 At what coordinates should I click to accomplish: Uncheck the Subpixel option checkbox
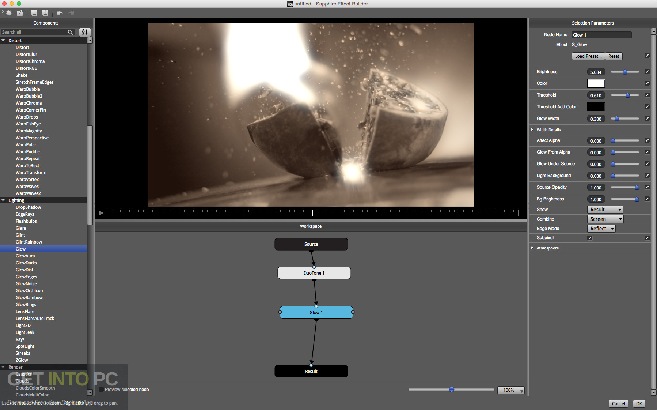590,238
